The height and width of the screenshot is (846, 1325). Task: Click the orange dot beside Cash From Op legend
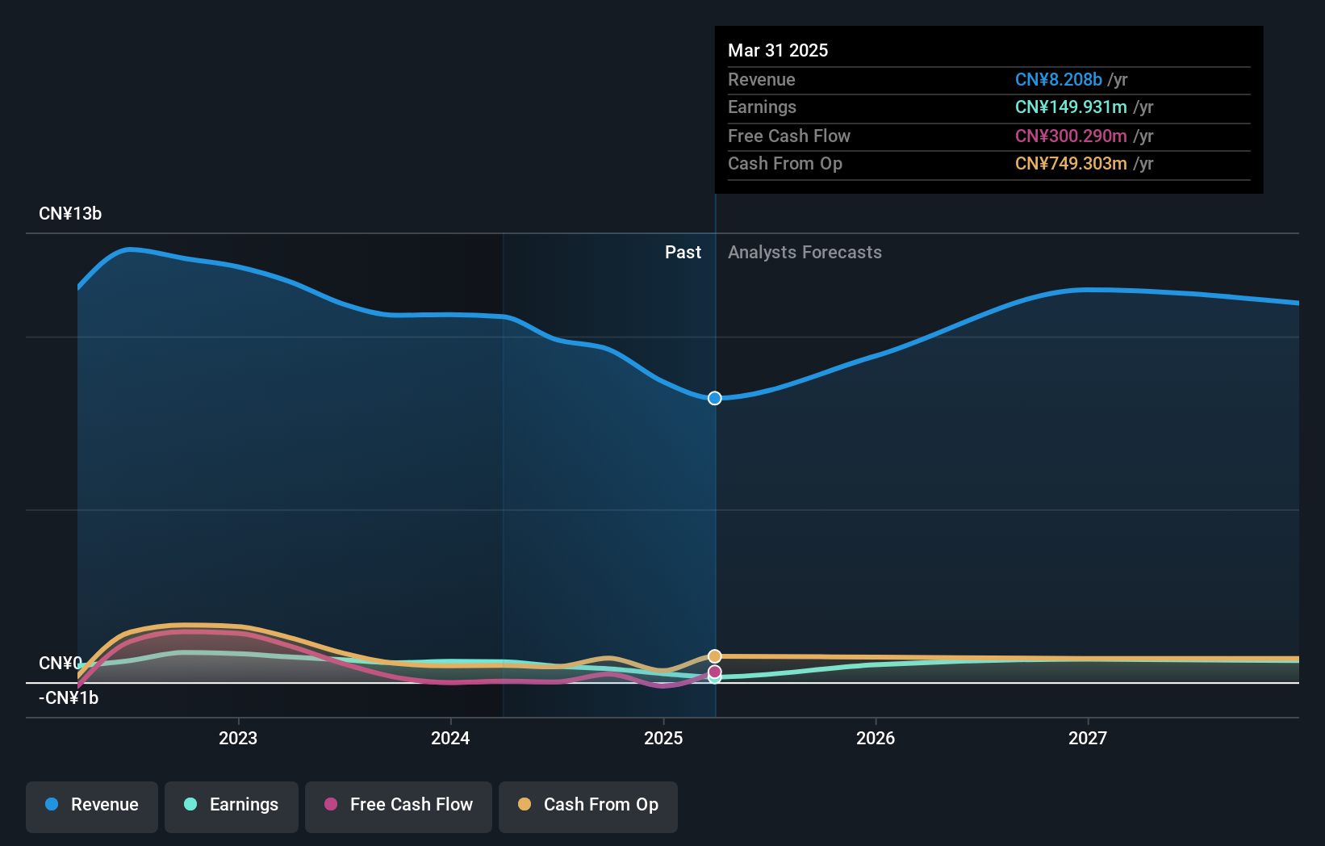525,804
